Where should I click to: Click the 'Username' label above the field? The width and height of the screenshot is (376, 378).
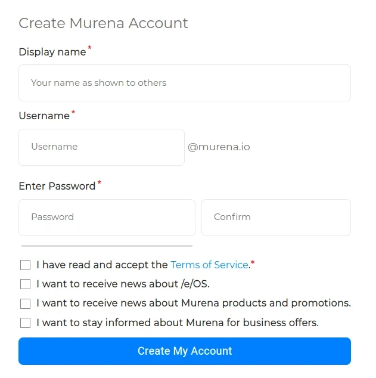pos(44,116)
